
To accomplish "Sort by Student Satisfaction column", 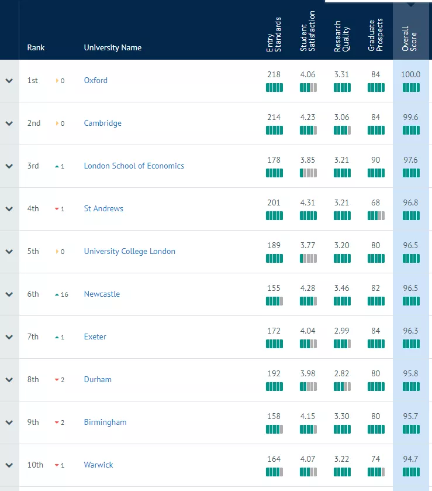I will pyautogui.click(x=307, y=31).
